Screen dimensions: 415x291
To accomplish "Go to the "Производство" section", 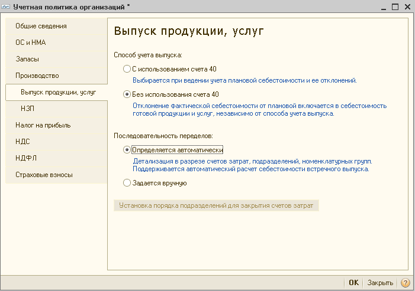I will click(x=56, y=76).
